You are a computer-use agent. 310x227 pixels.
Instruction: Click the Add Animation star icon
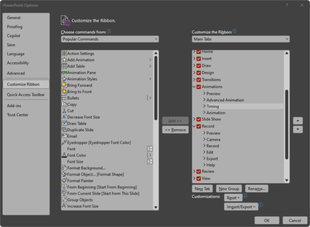tap(64, 60)
